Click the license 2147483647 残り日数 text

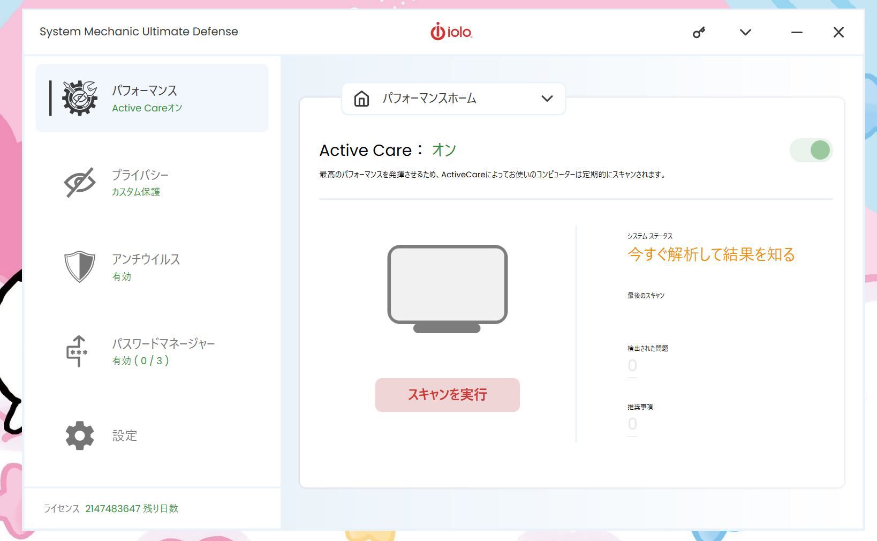click(x=132, y=508)
